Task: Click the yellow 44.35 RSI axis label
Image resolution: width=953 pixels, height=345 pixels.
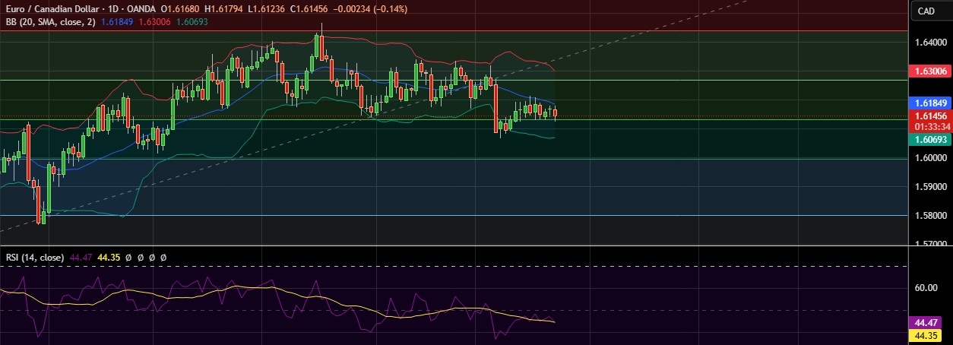Action: pos(924,335)
